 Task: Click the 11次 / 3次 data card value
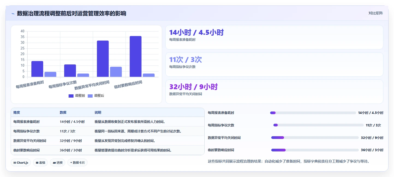[186, 60]
